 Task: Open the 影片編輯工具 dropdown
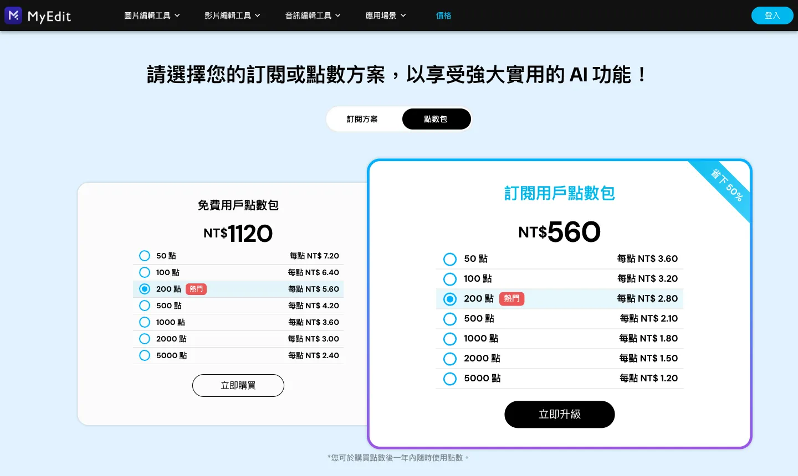[233, 15]
